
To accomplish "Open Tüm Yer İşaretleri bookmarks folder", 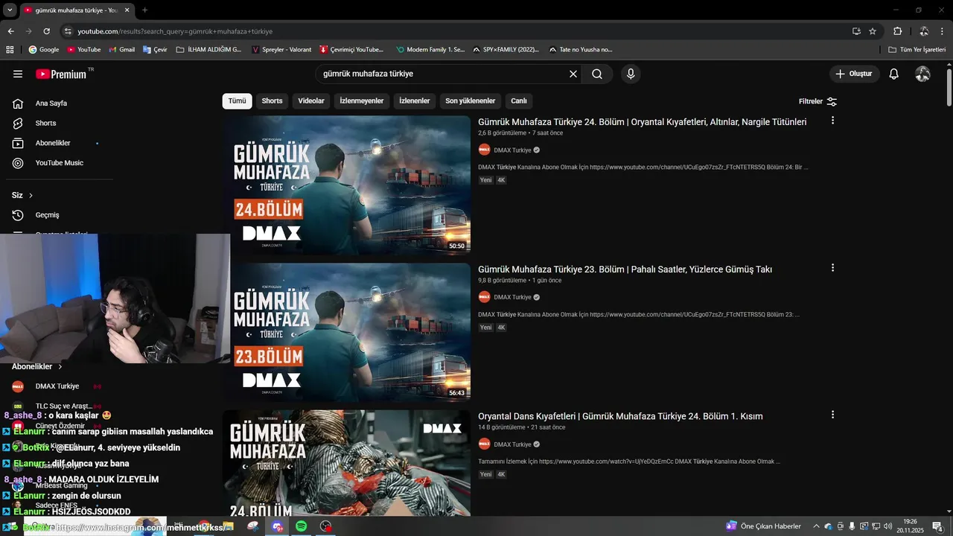I will [917, 49].
